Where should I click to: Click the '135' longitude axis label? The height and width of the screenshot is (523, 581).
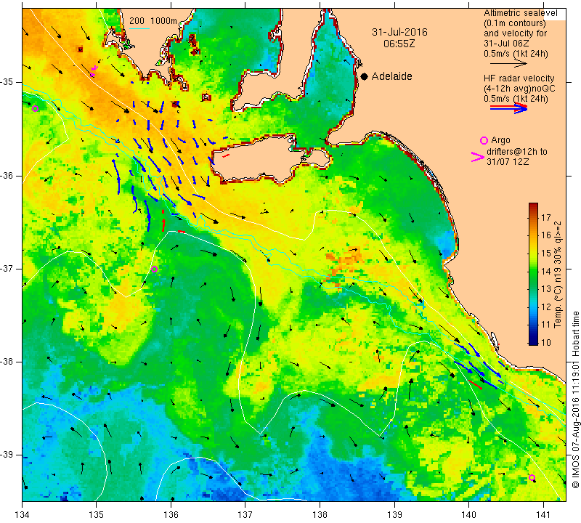coord(97,514)
